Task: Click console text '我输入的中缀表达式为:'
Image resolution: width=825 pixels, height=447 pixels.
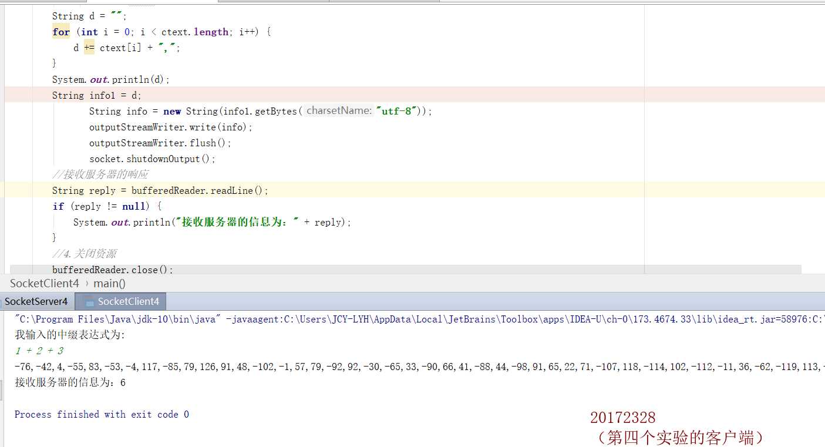Action: (x=70, y=335)
